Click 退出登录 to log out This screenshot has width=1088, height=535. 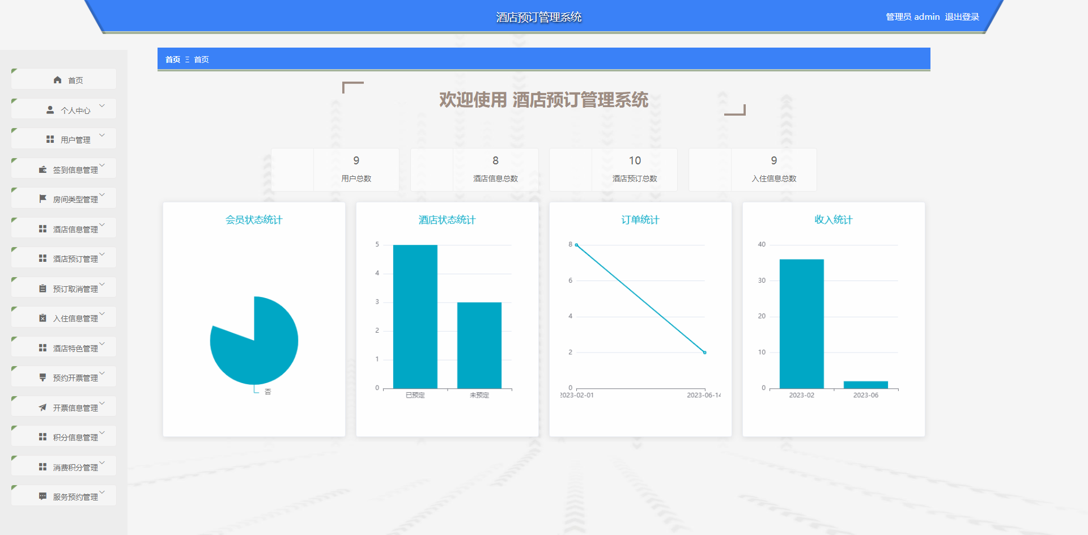(x=962, y=17)
